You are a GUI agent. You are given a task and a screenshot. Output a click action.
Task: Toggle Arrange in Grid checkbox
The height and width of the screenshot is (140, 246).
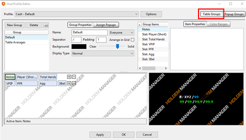click(132, 40)
